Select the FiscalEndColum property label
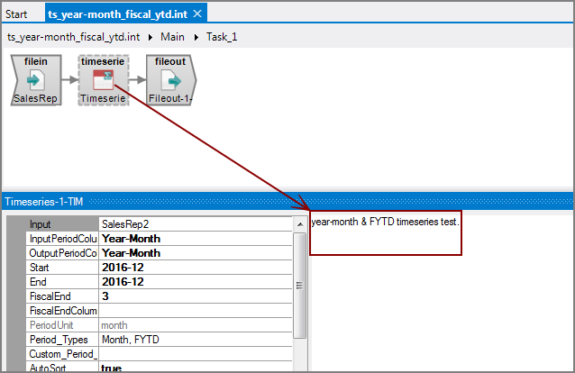The height and width of the screenshot is (373, 575). click(x=62, y=311)
